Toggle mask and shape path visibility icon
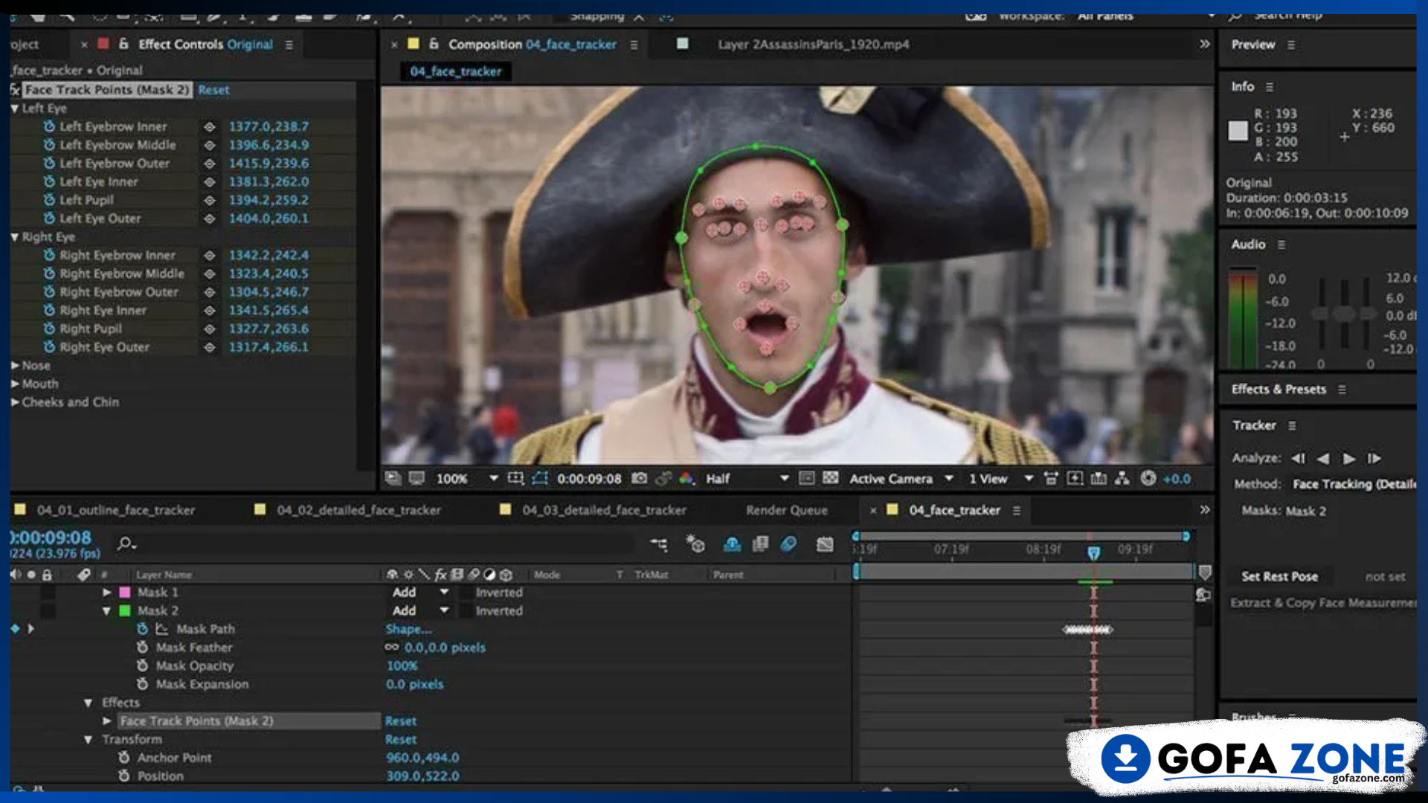This screenshot has width=1428, height=803. [539, 479]
